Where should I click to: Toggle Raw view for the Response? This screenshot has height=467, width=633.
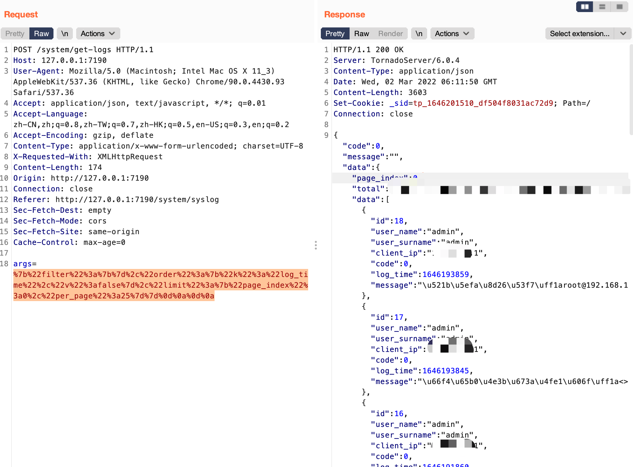click(x=361, y=33)
